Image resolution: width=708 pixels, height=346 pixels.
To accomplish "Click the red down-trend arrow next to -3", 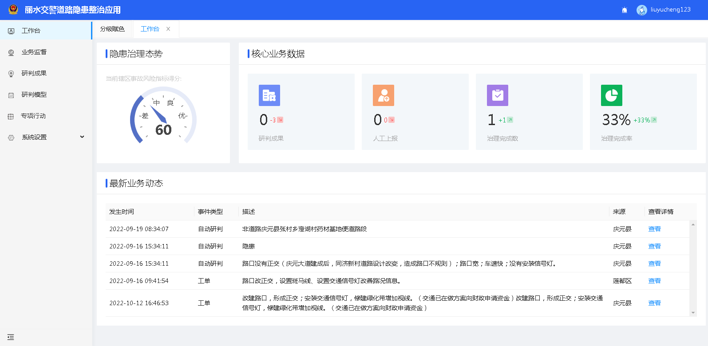I will tap(280, 120).
